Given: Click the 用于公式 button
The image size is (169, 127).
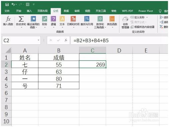Looking at the screenshot, I should pyautogui.click(x=138, y=22).
